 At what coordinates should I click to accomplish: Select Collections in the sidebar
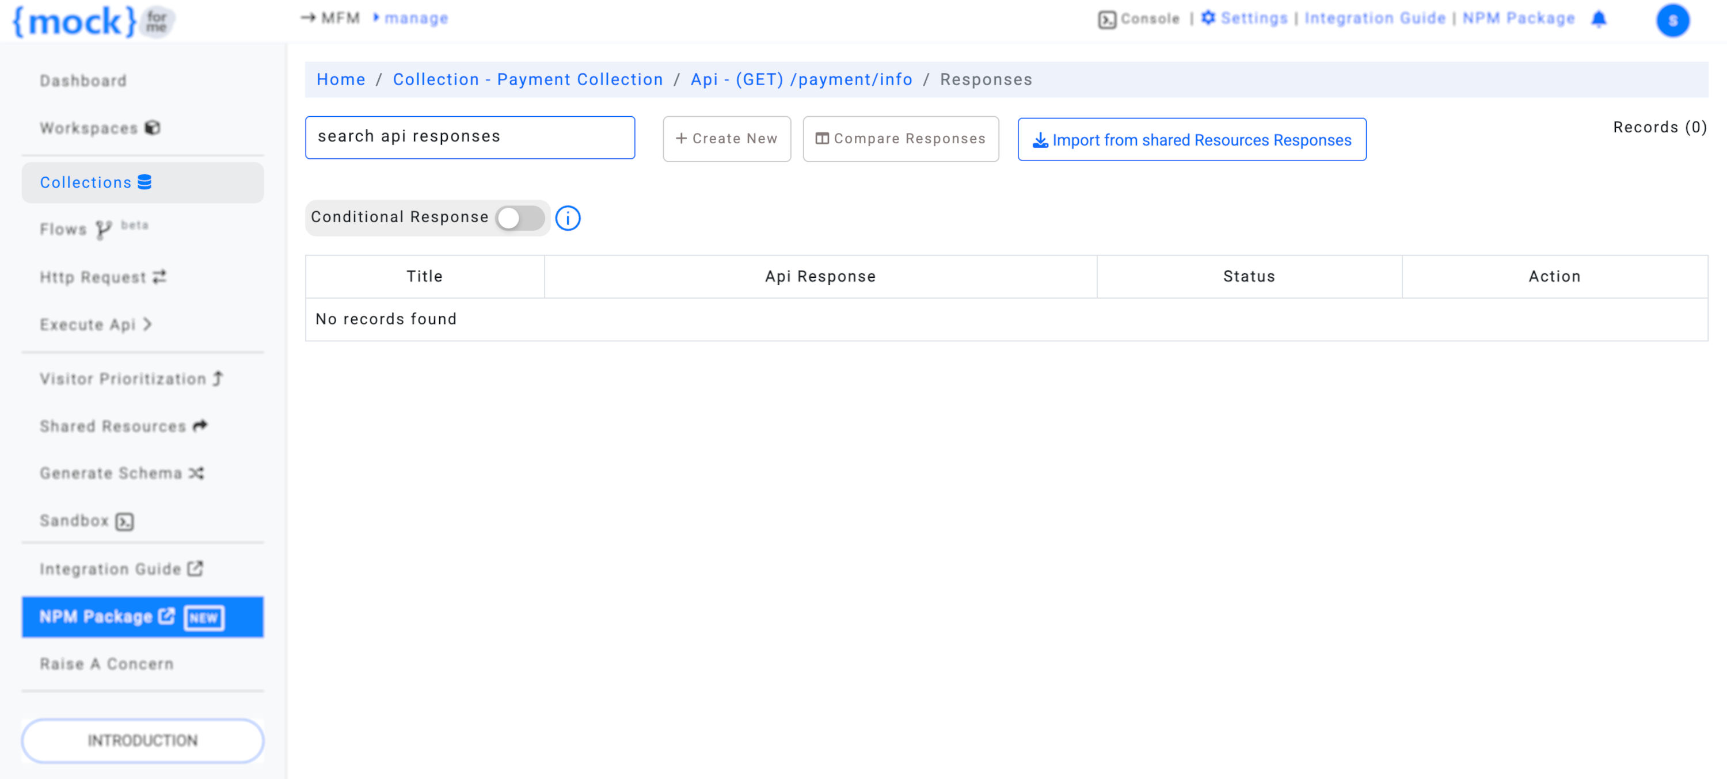coord(143,182)
